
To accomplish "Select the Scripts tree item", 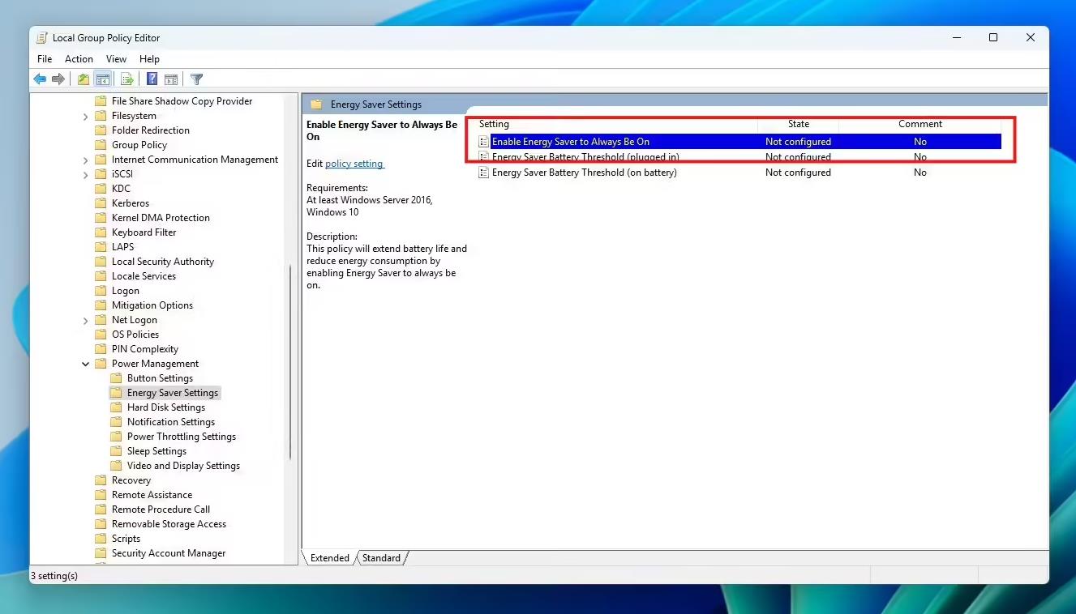I will point(126,539).
